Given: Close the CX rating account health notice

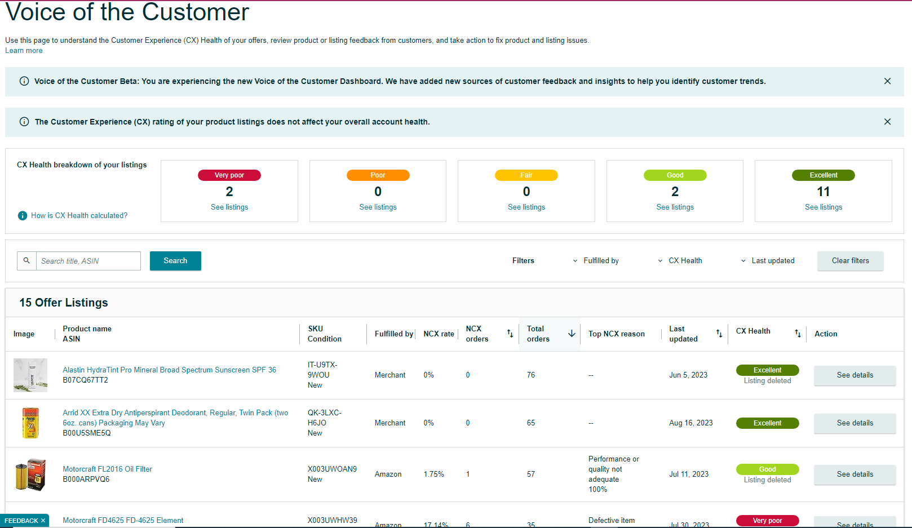Looking at the screenshot, I should [887, 122].
